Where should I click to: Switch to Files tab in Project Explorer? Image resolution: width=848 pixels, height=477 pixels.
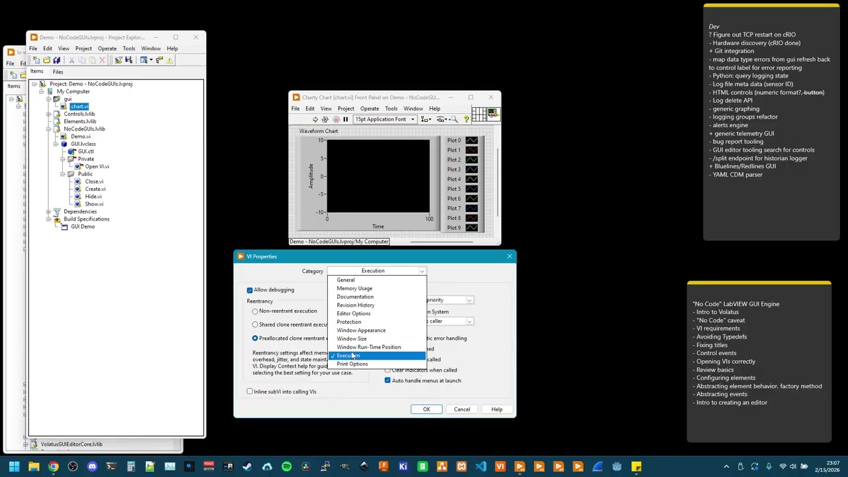point(58,72)
